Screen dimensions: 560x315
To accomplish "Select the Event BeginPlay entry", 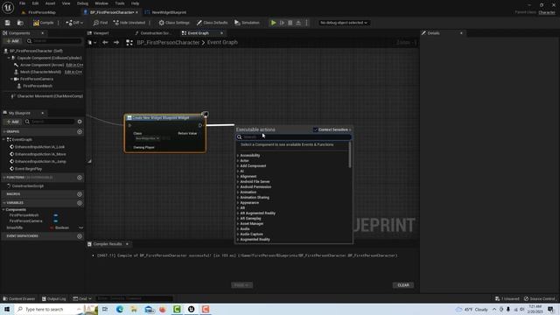I will pyautogui.click(x=28, y=169).
